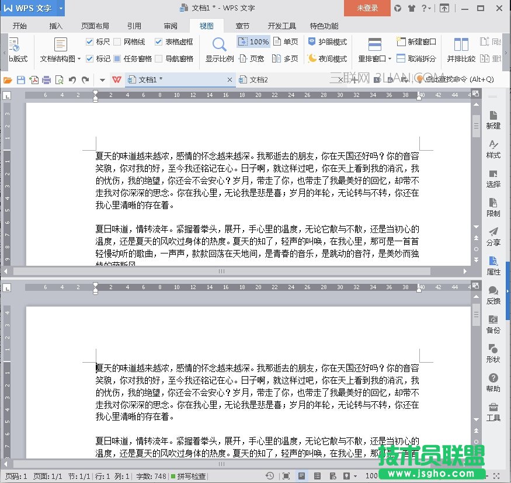Screen dimensions: 511x483
Task: Open the WPS 文字 application menu dropdown
Action: (x=61, y=8)
